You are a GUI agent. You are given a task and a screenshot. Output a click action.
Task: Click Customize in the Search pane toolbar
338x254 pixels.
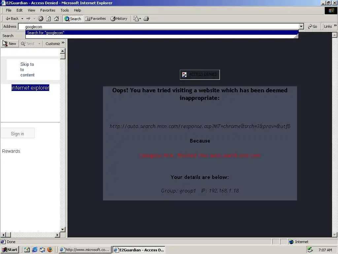click(52, 44)
